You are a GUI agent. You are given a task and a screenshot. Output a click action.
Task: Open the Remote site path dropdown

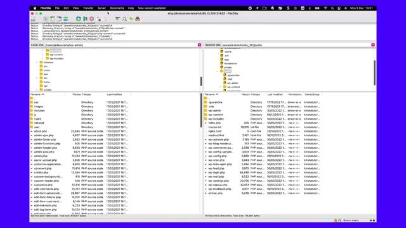click(373, 45)
